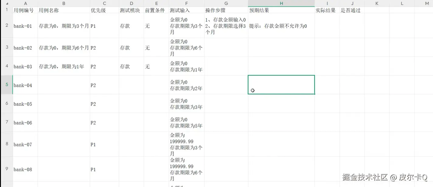433x187 pixels.
Task: Click test input cell of bank-07 row
Action: [187, 144]
